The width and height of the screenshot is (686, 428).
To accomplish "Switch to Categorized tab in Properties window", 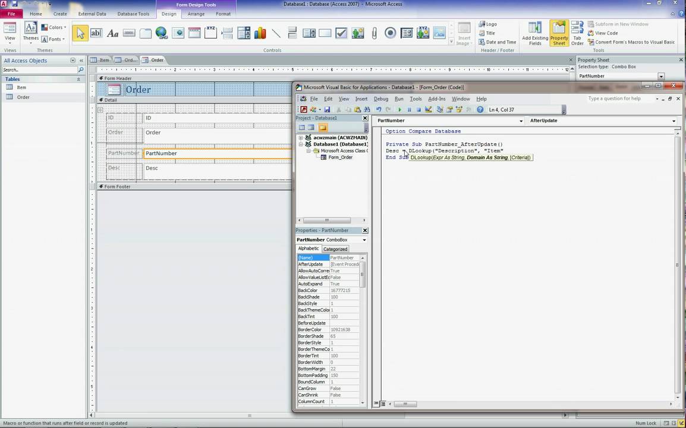I will click(335, 249).
